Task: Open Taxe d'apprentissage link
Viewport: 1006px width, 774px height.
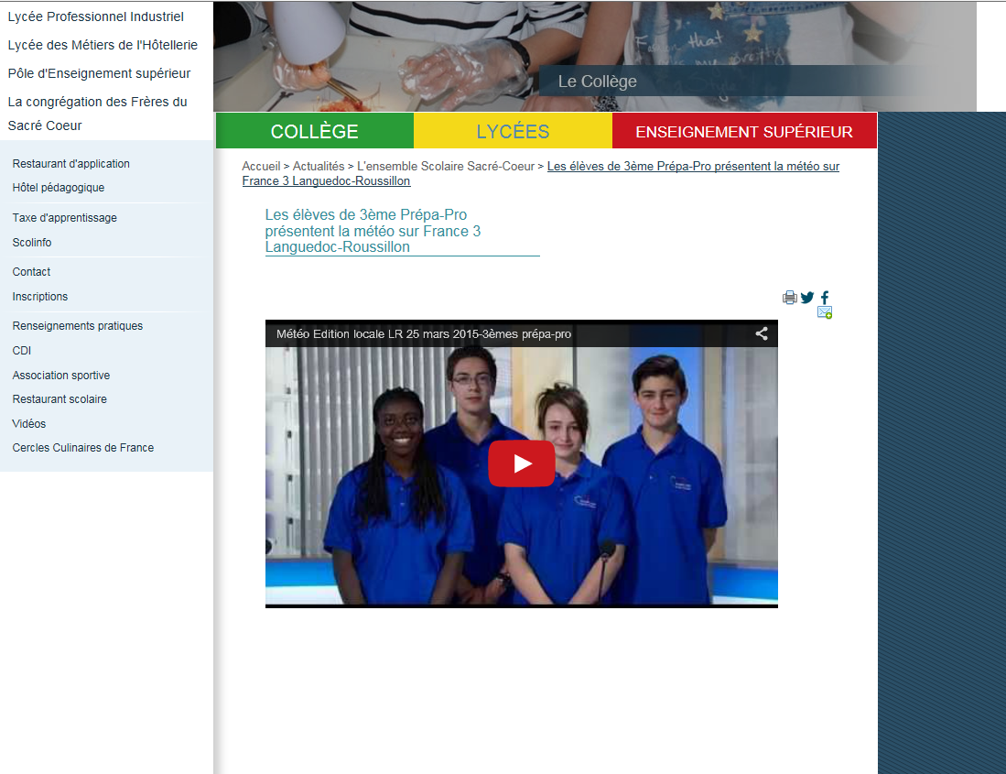Action: (64, 218)
